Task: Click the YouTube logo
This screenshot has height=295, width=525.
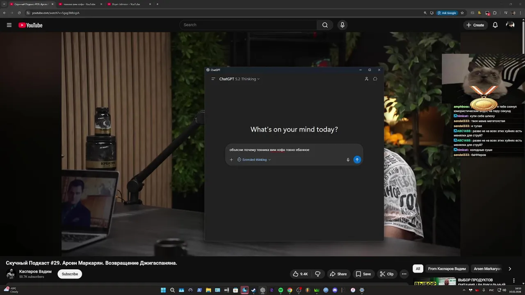Action: click(x=30, y=25)
